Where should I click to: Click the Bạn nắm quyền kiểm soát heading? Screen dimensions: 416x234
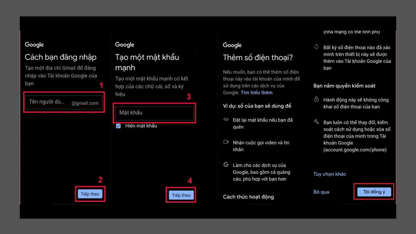pos(344,86)
